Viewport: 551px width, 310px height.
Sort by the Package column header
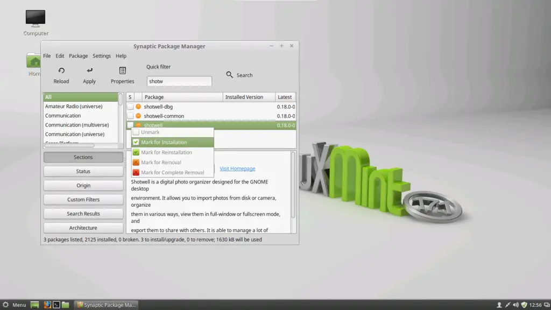(x=182, y=97)
